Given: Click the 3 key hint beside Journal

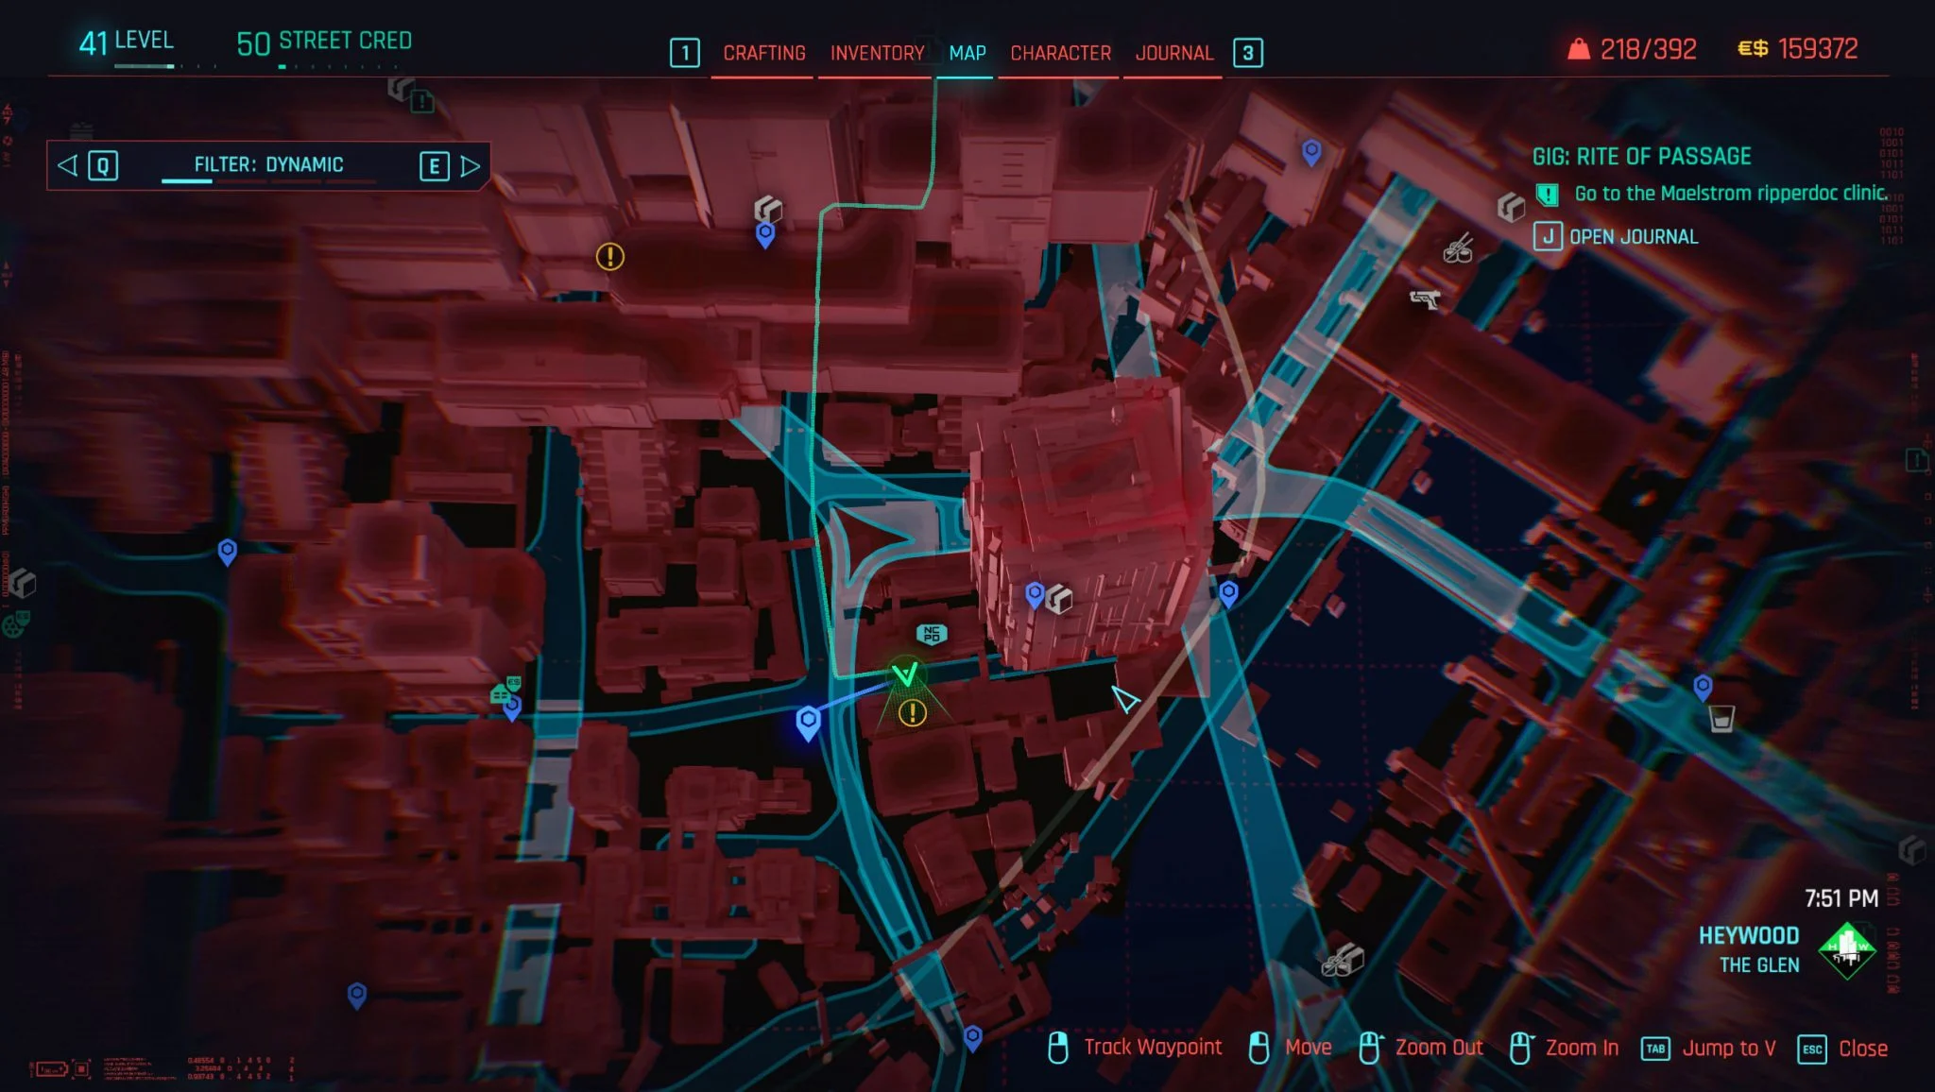Looking at the screenshot, I should (1248, 53).
